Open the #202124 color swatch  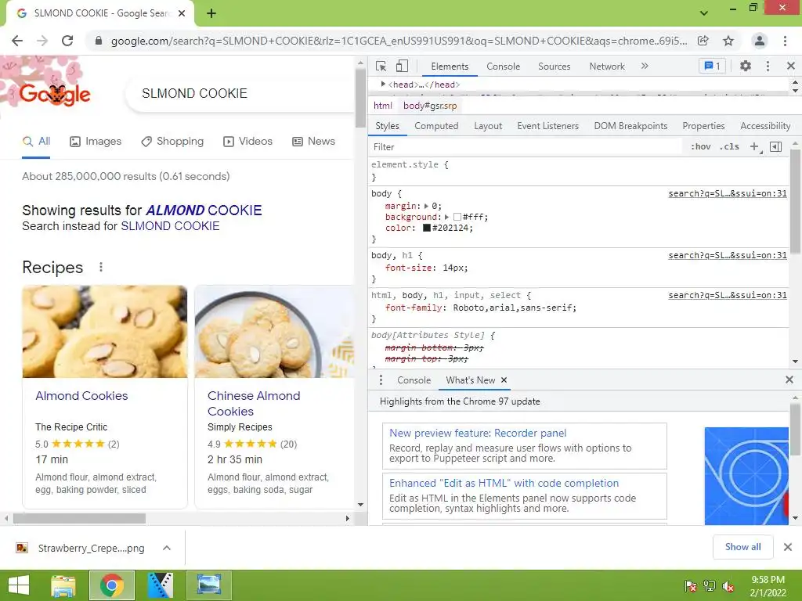click(x=427, y=228)
